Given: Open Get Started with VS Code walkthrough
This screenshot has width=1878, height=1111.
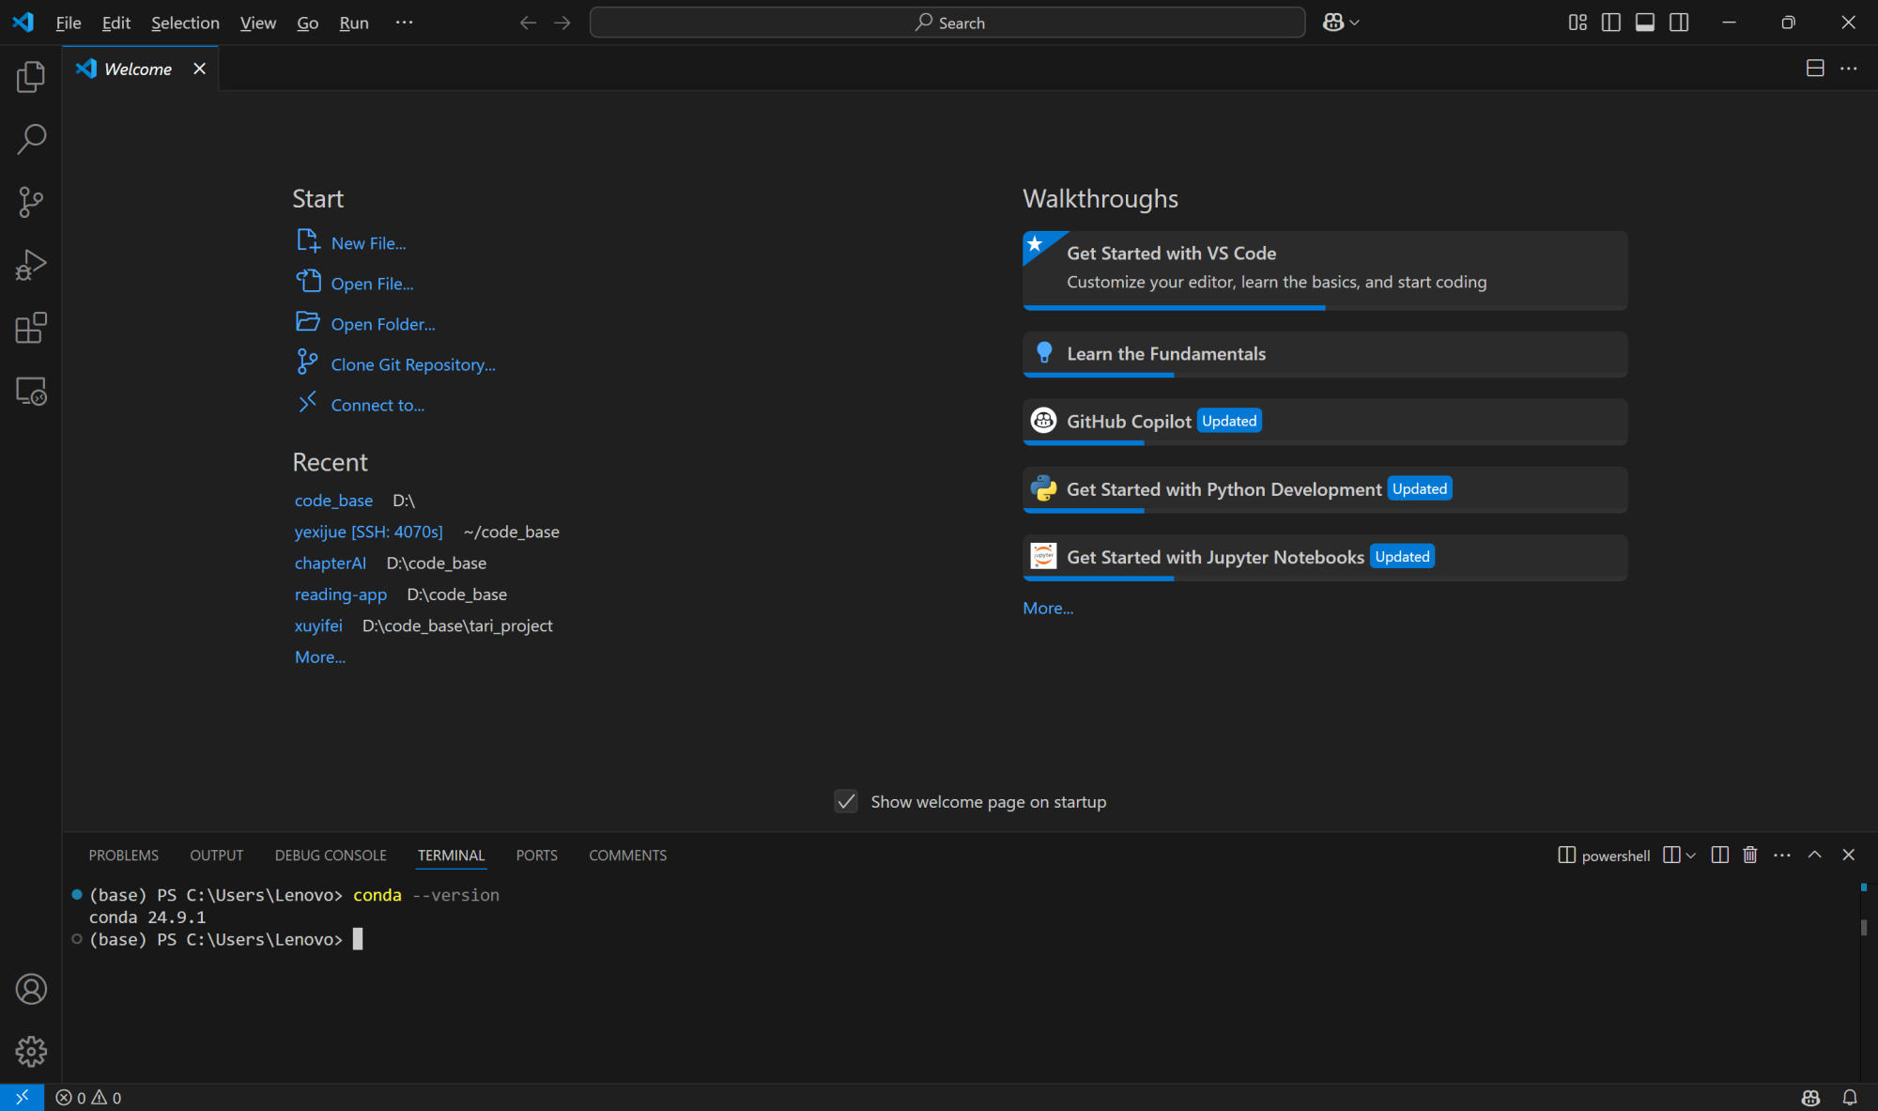Looking at the screenshot, I should pyautogui.click(x=1325, y=270).
